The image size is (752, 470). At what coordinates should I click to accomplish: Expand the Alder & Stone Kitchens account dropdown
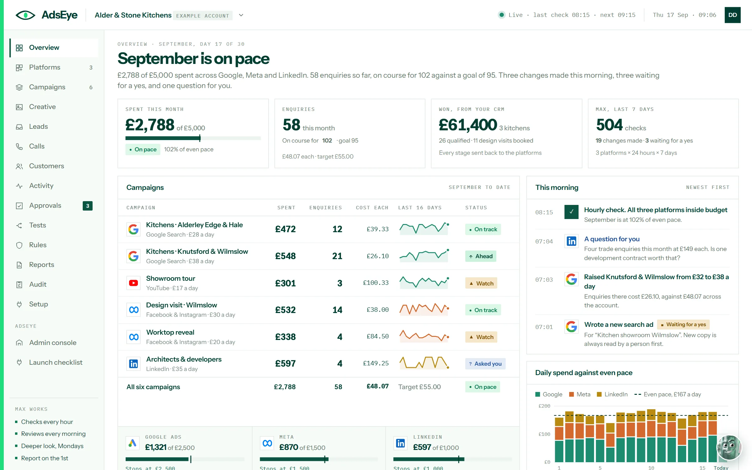[241, 15]
